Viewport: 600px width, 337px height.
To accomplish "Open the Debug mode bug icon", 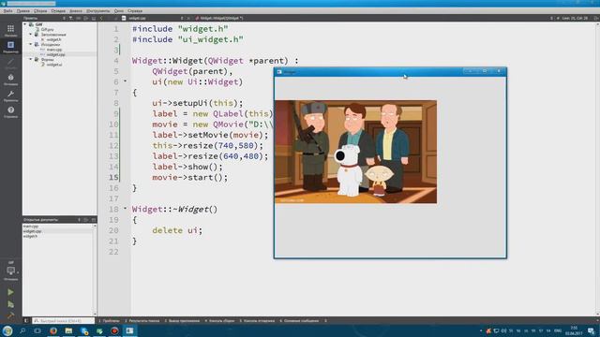I will tap(10, 78).
